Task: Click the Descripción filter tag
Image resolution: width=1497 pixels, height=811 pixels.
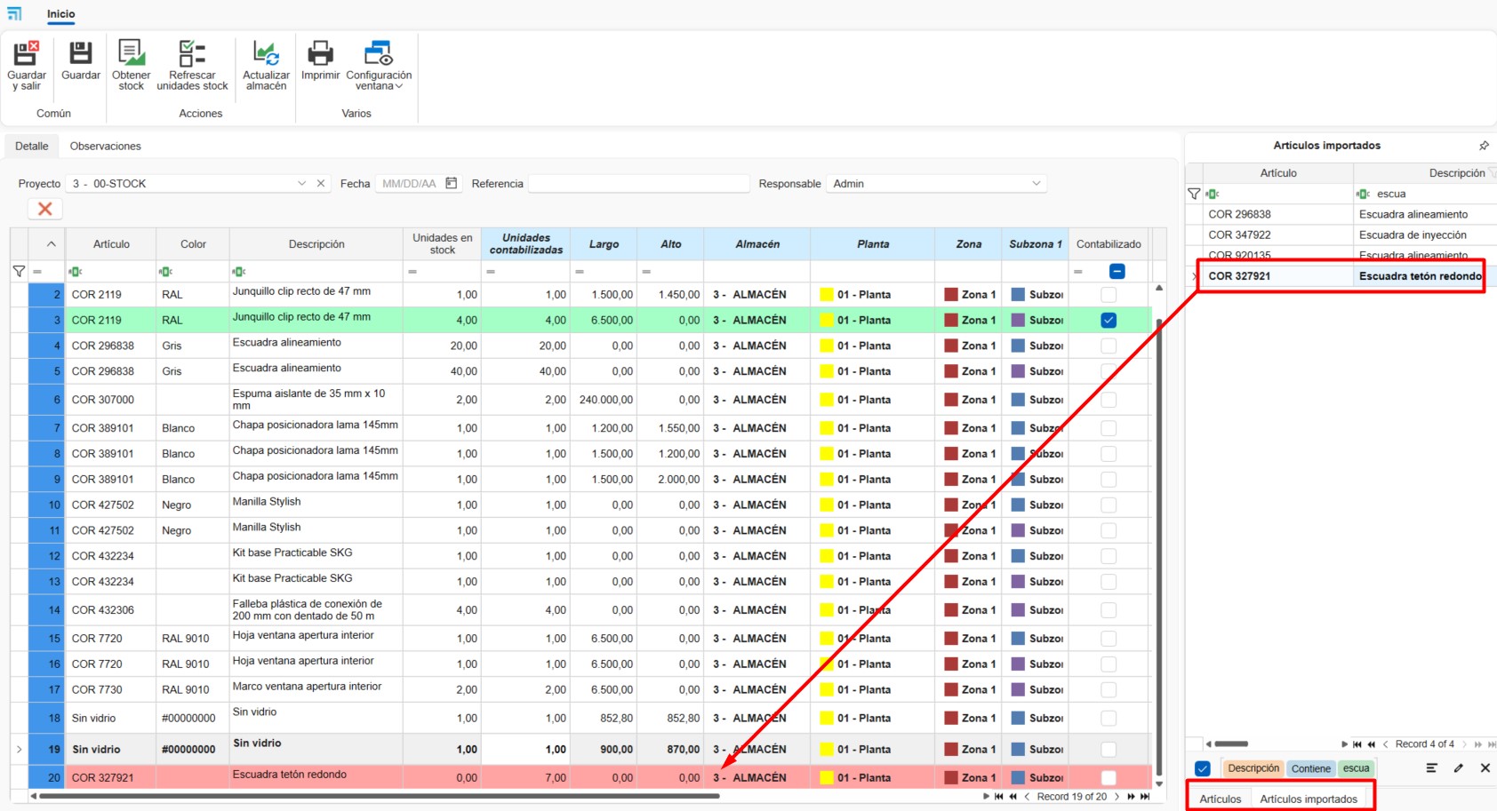Action: point(1253,768)
